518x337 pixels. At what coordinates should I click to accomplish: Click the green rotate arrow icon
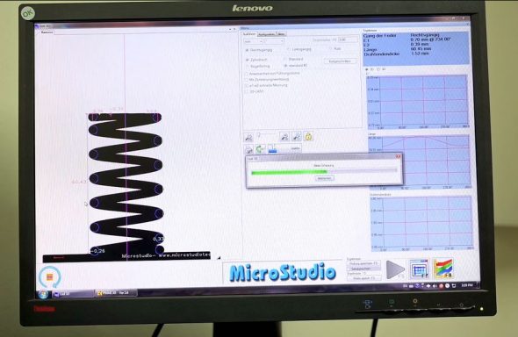coord(261,149)
